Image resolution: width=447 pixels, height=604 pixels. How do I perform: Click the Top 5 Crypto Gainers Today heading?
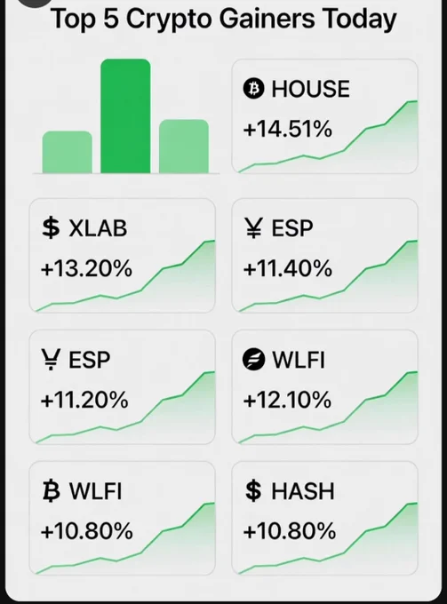tap(224, 20)
